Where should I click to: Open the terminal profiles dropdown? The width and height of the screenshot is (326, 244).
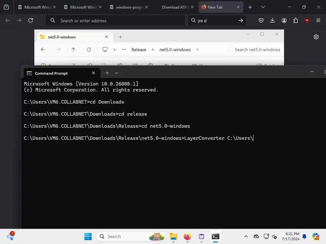click(117, 73)
